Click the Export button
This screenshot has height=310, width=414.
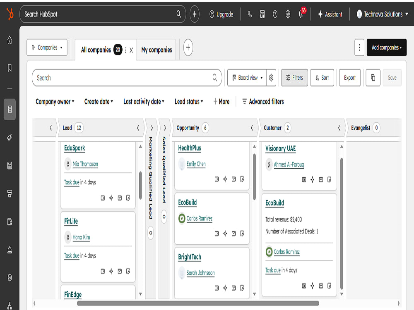[350, 78]
